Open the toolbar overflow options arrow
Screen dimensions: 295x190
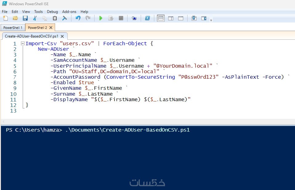click(211, 20)
